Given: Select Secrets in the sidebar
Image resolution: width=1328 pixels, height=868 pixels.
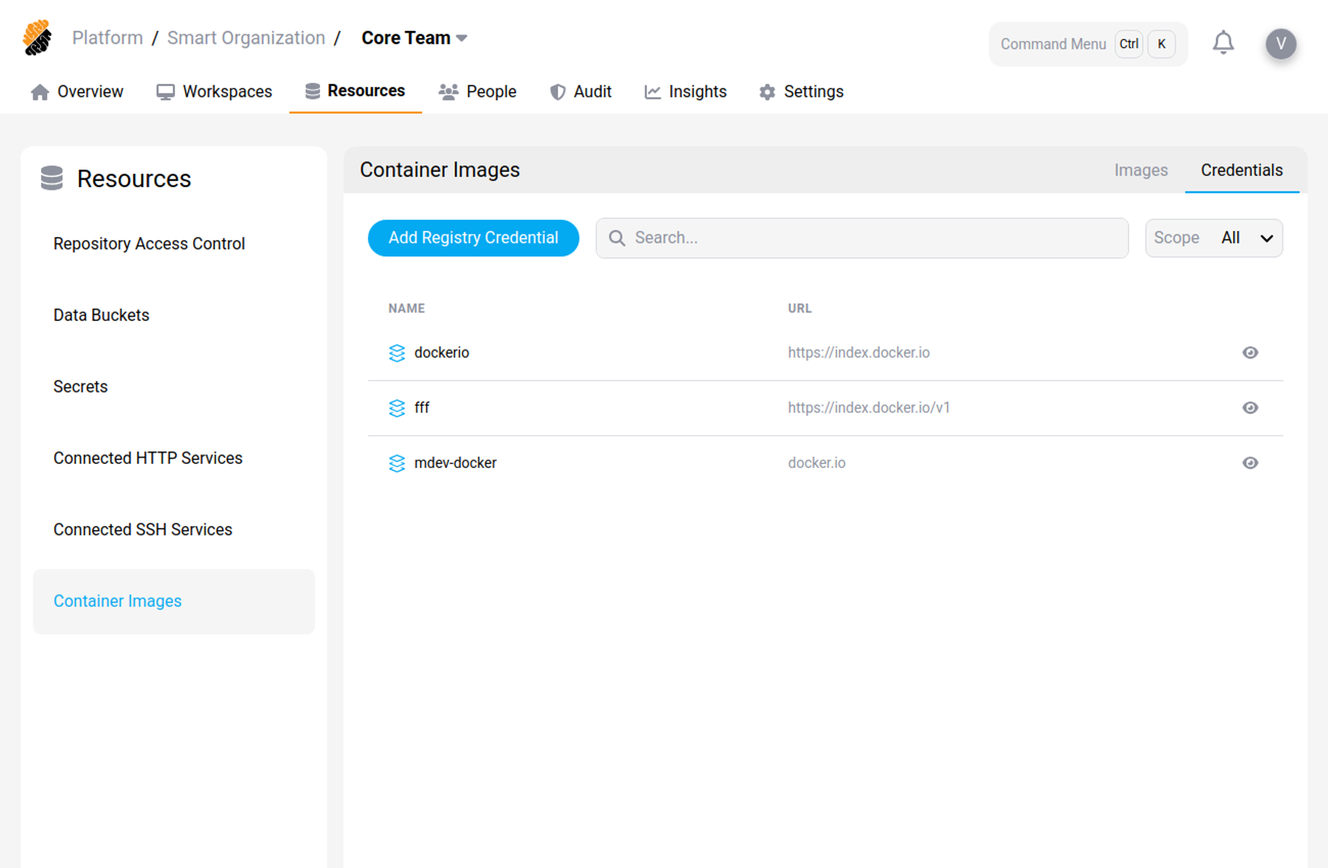Looking at the screenshot, I should (x=81, y=386).
